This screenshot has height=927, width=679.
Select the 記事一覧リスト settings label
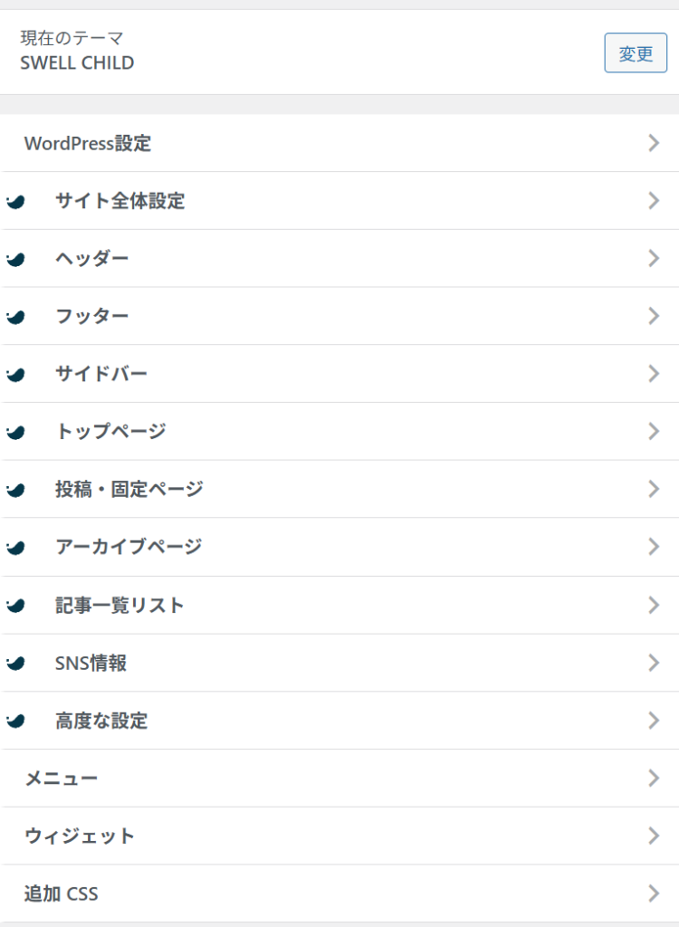tap(120, 605)
